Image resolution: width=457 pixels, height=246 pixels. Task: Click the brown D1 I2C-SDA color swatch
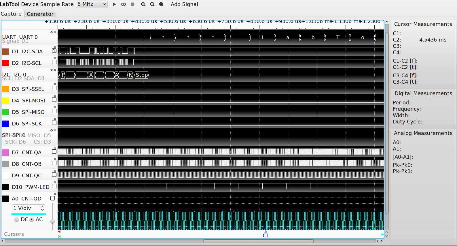tap(5, 52)
